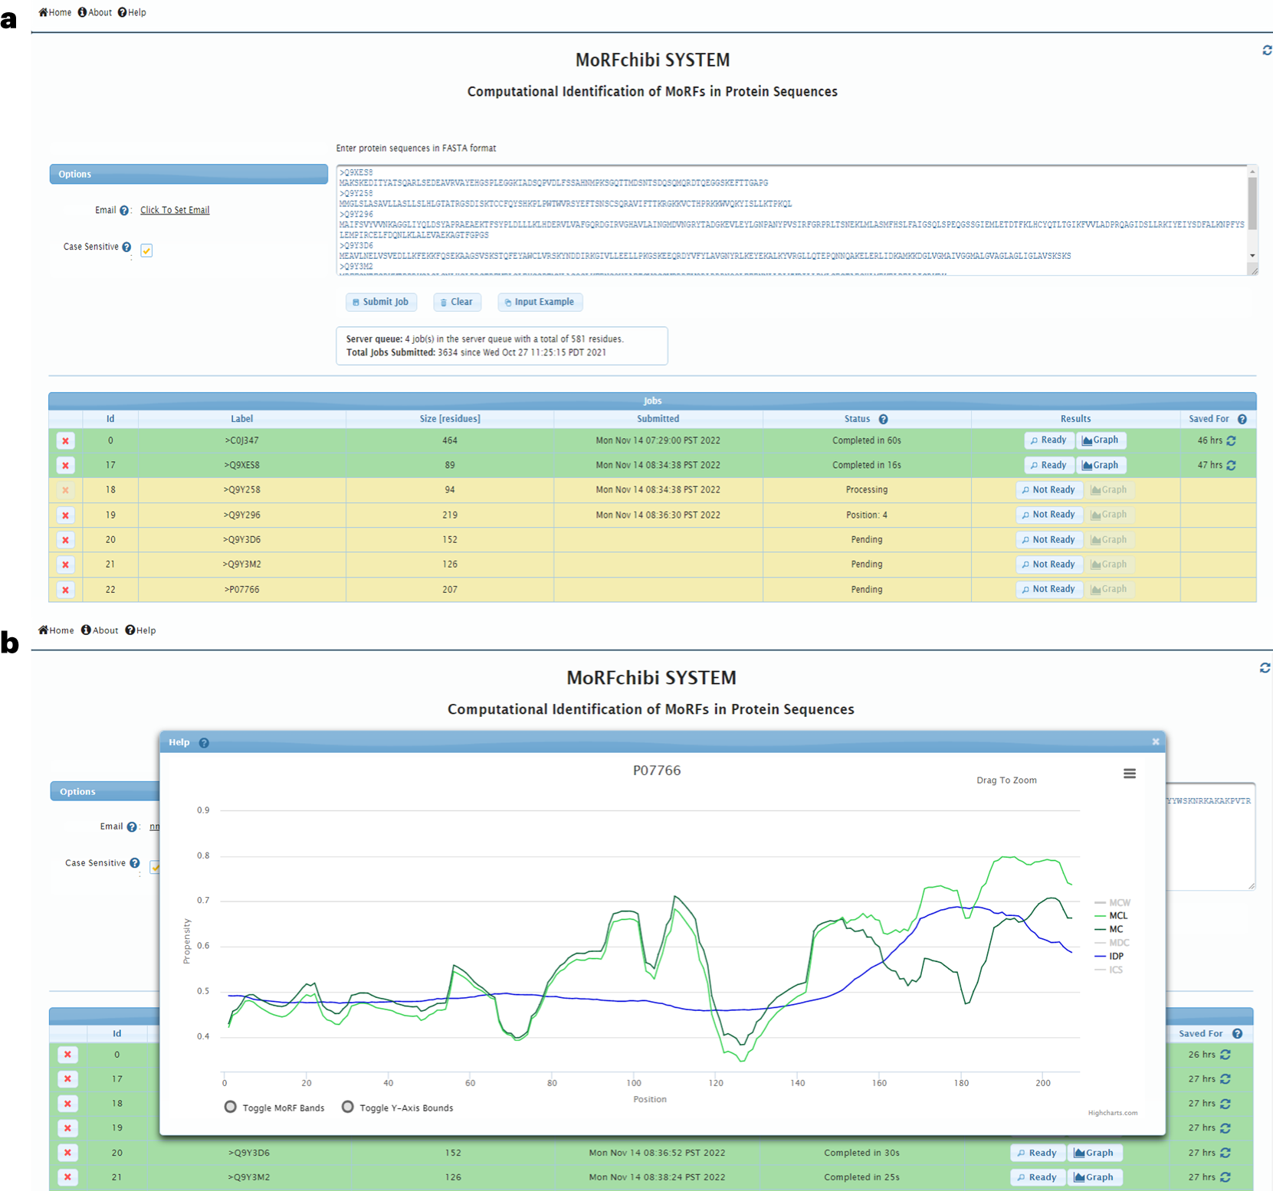Click Ready button for >Q9Y3M2 in panel b
The width and height of the screenshot is (1273, 1191).
[x=1038, y=1177]
